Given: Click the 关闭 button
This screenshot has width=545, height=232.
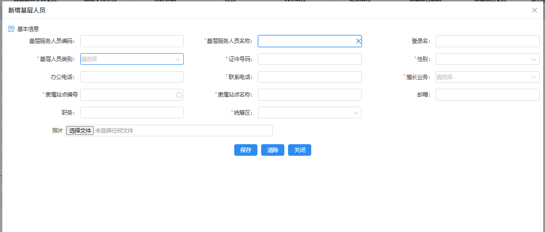Looking at the screenshot, I should 299,150.
